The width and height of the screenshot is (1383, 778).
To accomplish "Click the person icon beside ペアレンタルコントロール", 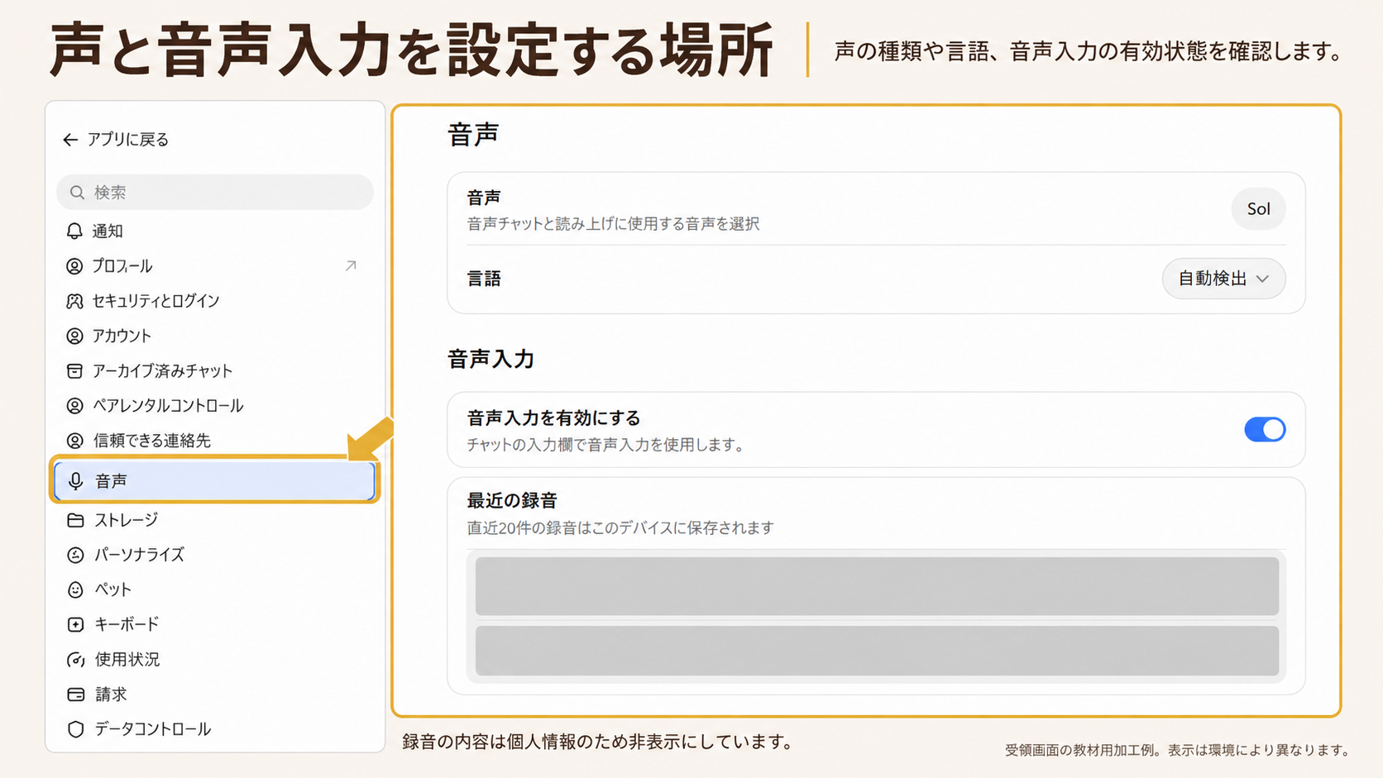I will coord(74,406).
